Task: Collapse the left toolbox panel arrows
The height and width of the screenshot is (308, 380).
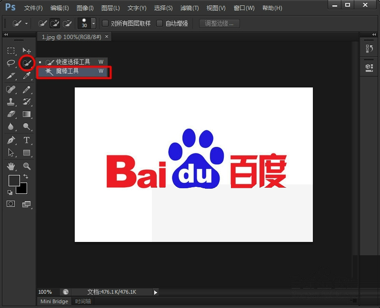Action: pos(6,35)
